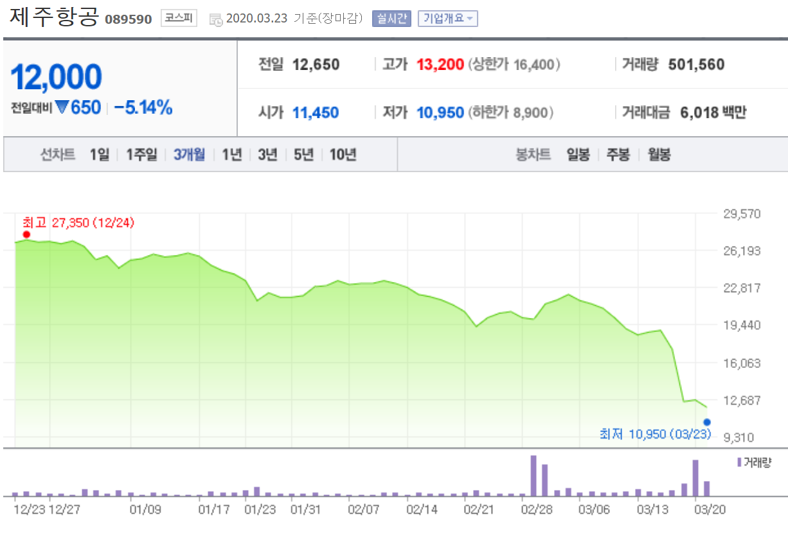Click the tallest volume bar at 02/28
The image size is (788, 533).
533,476
